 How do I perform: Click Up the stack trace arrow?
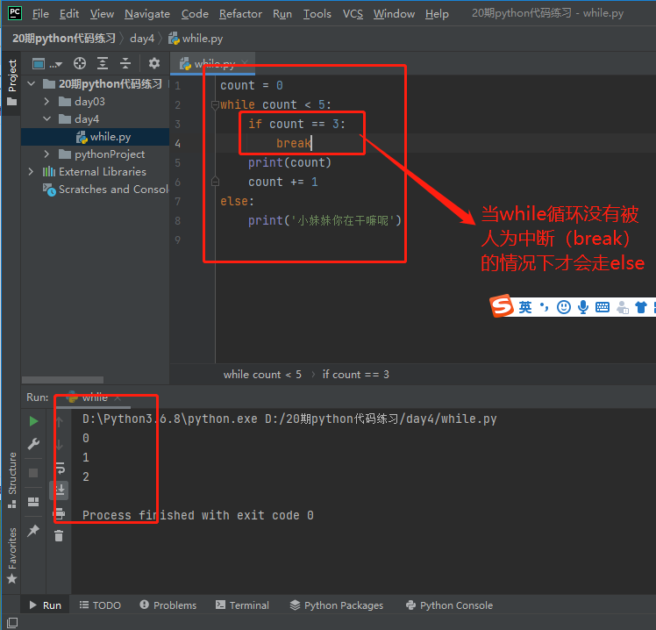tap(60, 422)
